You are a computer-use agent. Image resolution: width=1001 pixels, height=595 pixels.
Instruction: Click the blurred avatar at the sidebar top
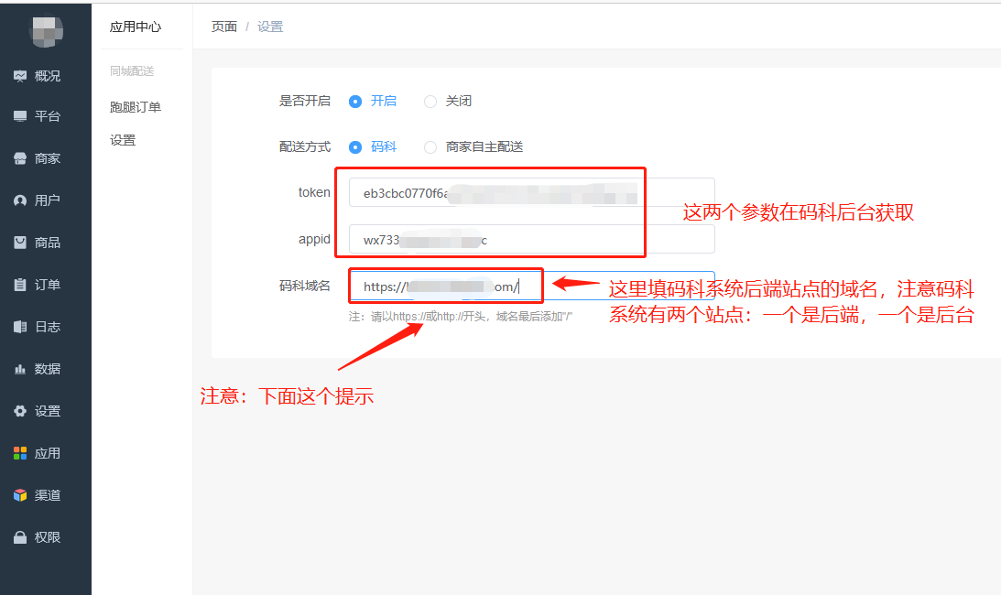point(46,30)
